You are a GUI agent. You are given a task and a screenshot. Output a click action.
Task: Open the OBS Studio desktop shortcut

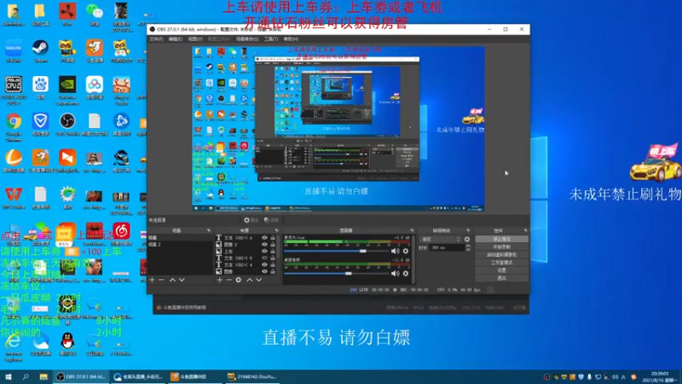coord(67,125)
